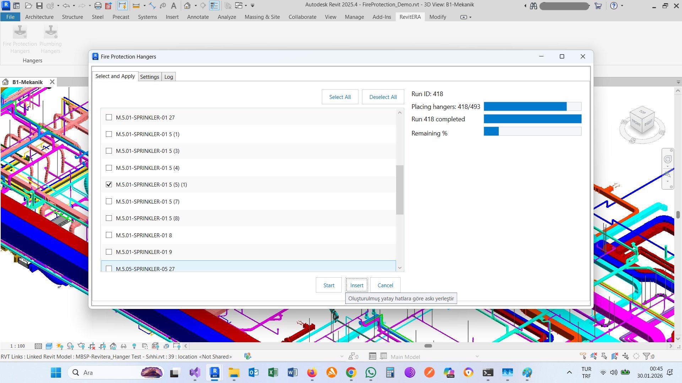The image size is (682, 383).
Task: Switch to the Settings tab
Action: [x=149, y=77]
